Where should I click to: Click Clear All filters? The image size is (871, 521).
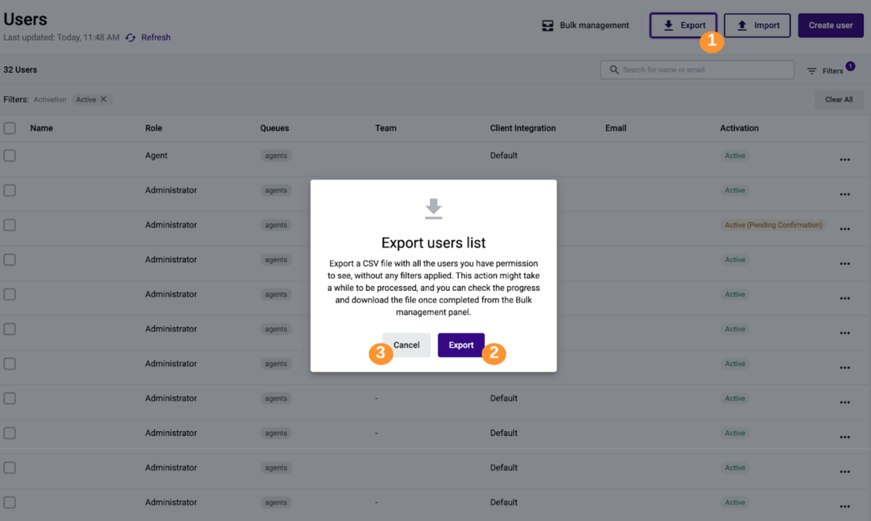point(839,99)
